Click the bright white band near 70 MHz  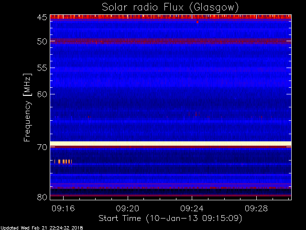click(171, 144)
